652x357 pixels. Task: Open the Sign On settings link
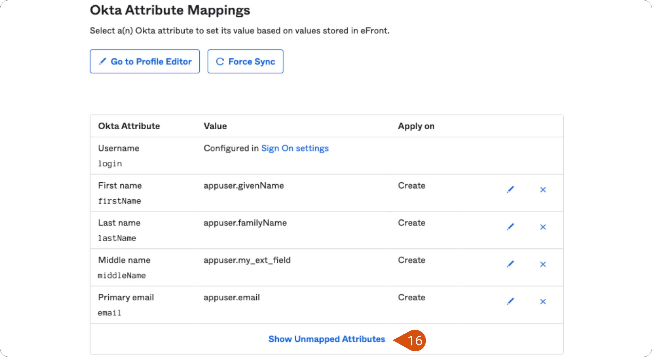(x=295, y=149)
